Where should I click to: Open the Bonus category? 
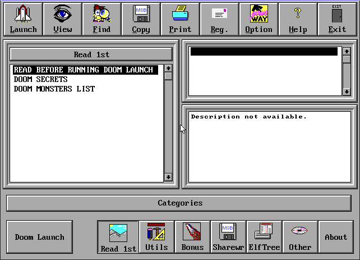point(192,237)
